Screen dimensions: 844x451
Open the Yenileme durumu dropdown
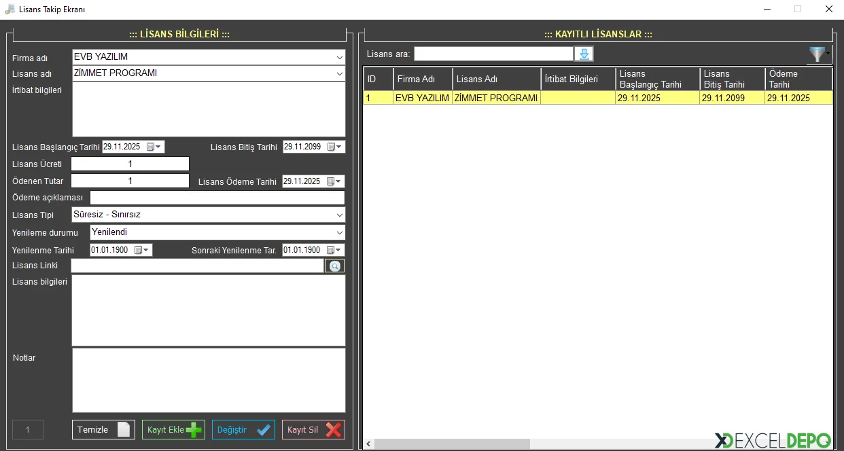(339, 232)
